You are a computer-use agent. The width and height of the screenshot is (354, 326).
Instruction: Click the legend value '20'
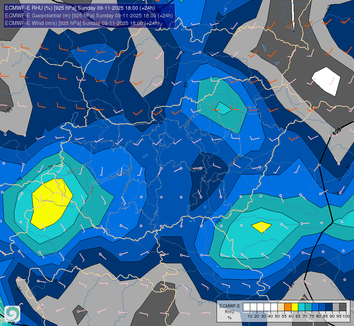click(257, 316)
